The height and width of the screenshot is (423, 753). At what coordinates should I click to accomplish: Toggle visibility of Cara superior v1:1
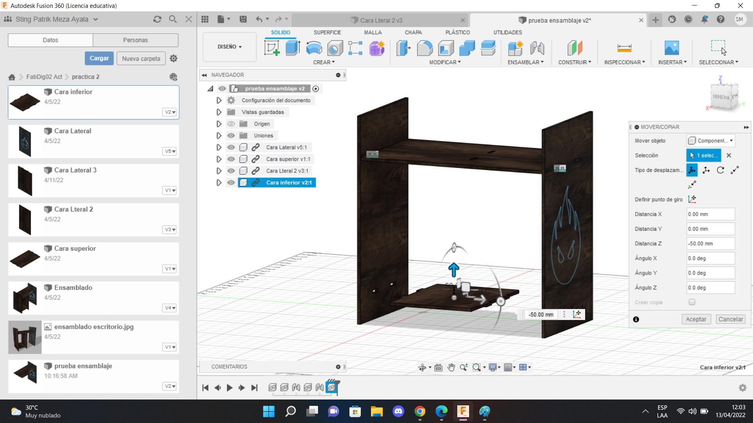click(231, 159)
